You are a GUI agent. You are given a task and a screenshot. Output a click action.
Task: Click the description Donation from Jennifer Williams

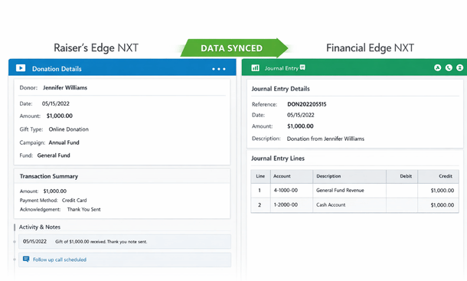point(325,139)
